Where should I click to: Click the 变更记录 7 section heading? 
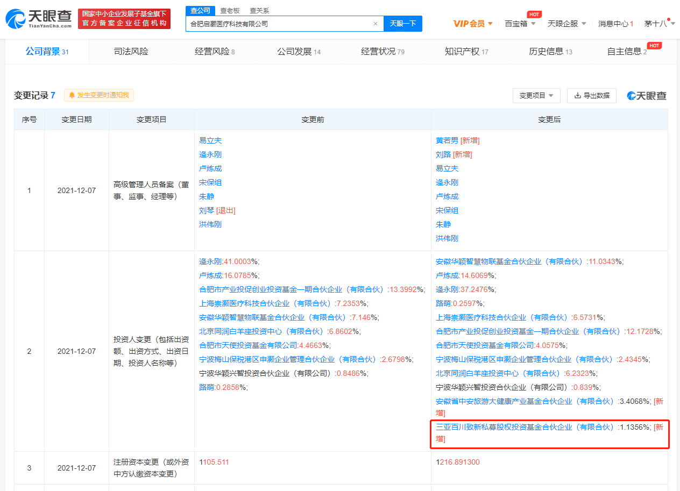click(x=34, y=95)
